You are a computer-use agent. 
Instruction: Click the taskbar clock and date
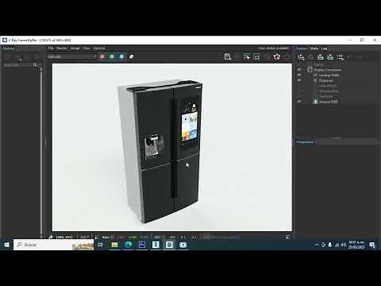356,245
